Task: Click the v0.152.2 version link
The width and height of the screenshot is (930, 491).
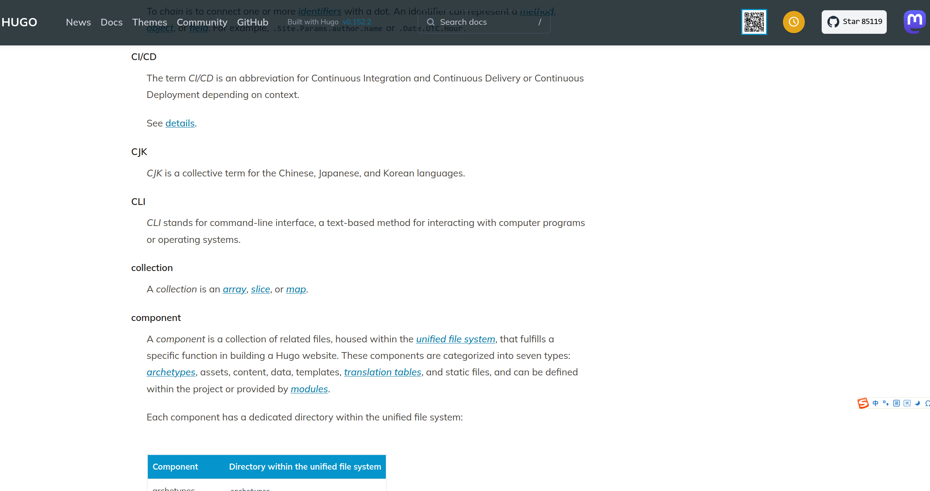Action: pos(357,22)
